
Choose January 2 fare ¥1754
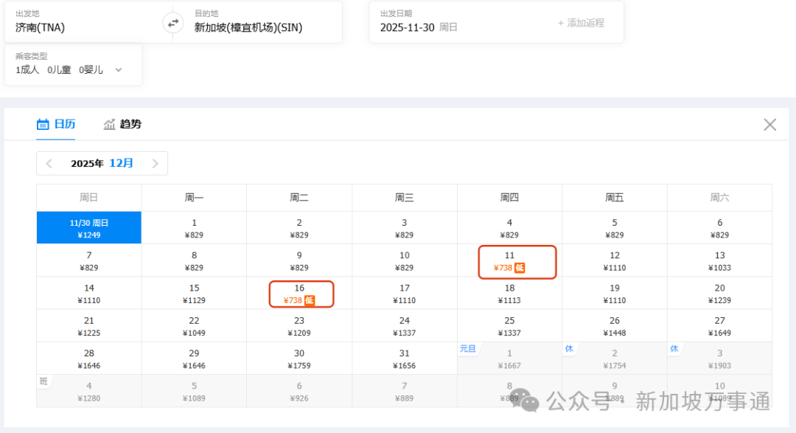click(x=615, y=358)
